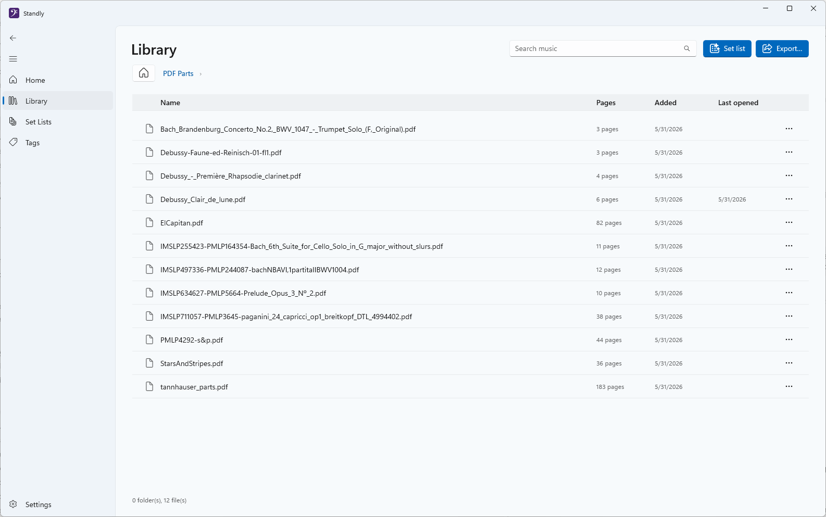Select PMLP4292-s&p.pdf file name
The image size is (826, 517).
point(192,340)
